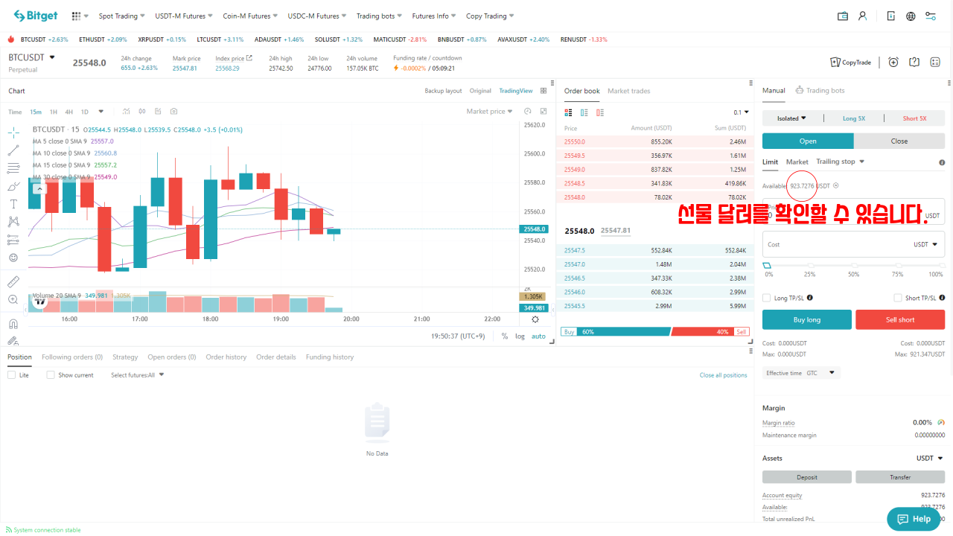Enable the Long TP/SL checkbox

(767, 298)
